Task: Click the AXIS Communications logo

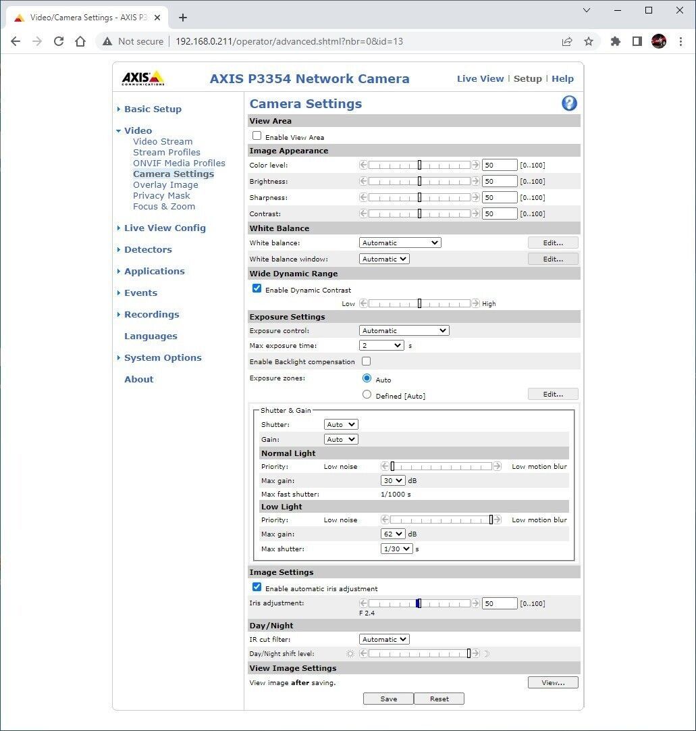Action: 143,78
